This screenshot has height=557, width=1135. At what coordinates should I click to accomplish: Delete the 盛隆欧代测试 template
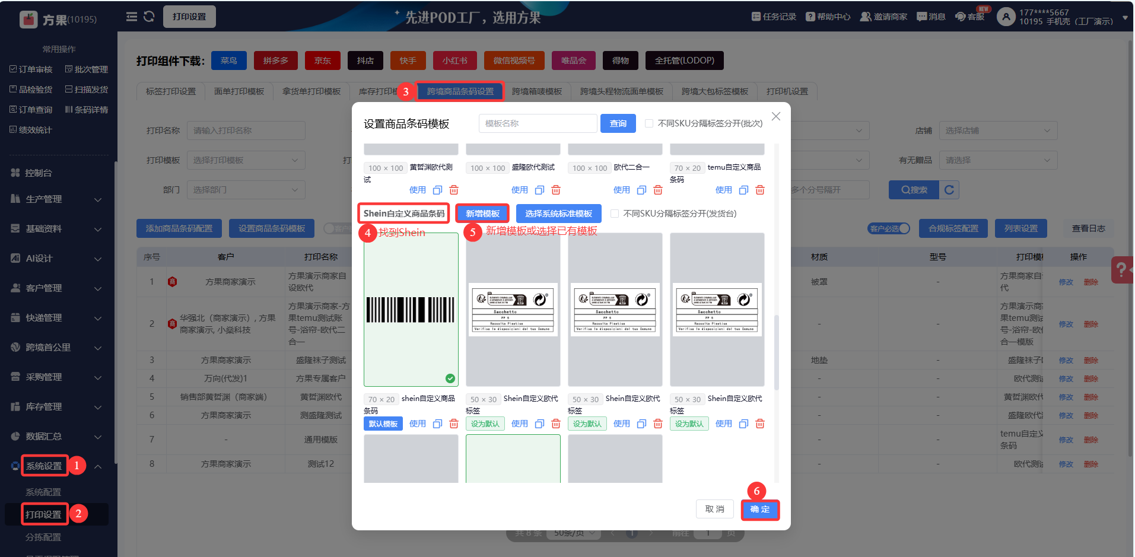click(556, 190)
